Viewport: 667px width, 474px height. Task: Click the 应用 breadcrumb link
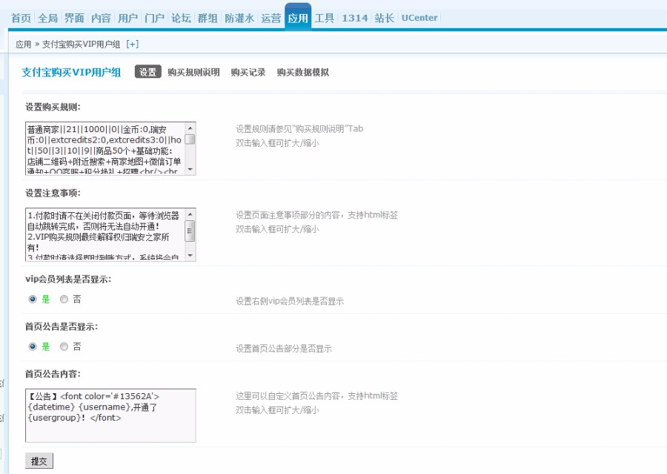(23, 44)
